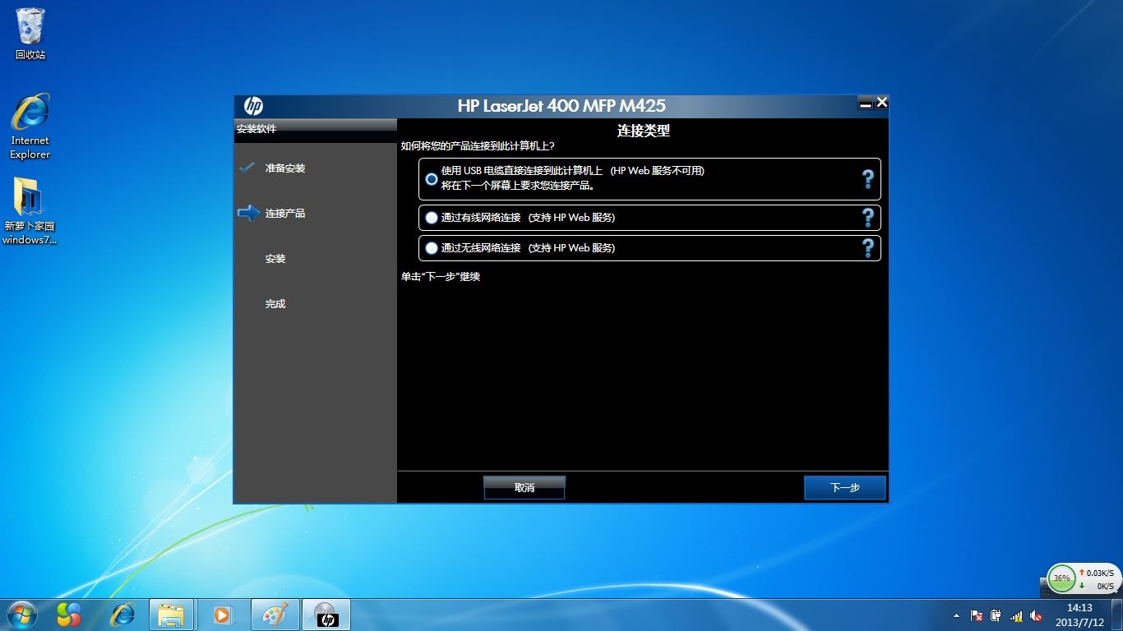Open the Windows Start menu
1123x631 pixels.
click(21, 614)
